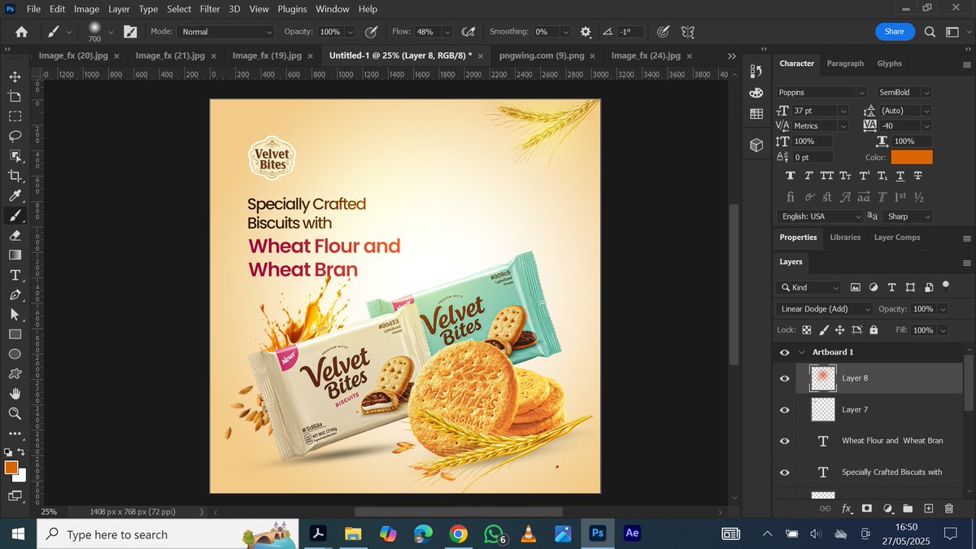The width and height of the screenshot is (976, 549).
Task: Create a new layer group folder
Action: click(908, 508)
